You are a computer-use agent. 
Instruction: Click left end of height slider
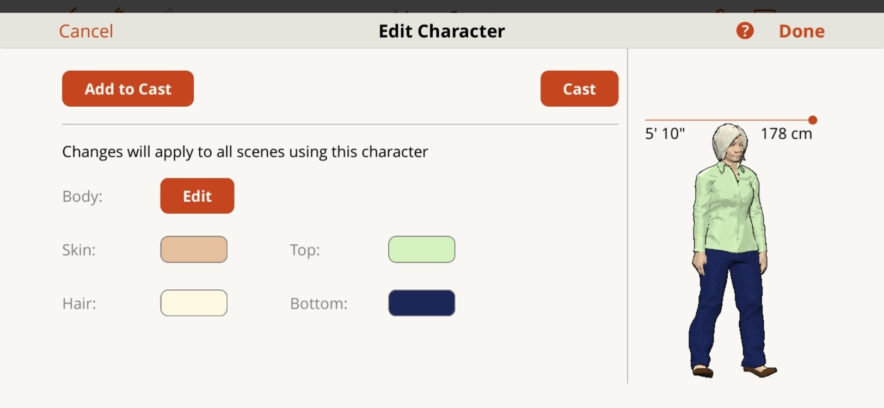pyautogui.click(x=645, y=119)
